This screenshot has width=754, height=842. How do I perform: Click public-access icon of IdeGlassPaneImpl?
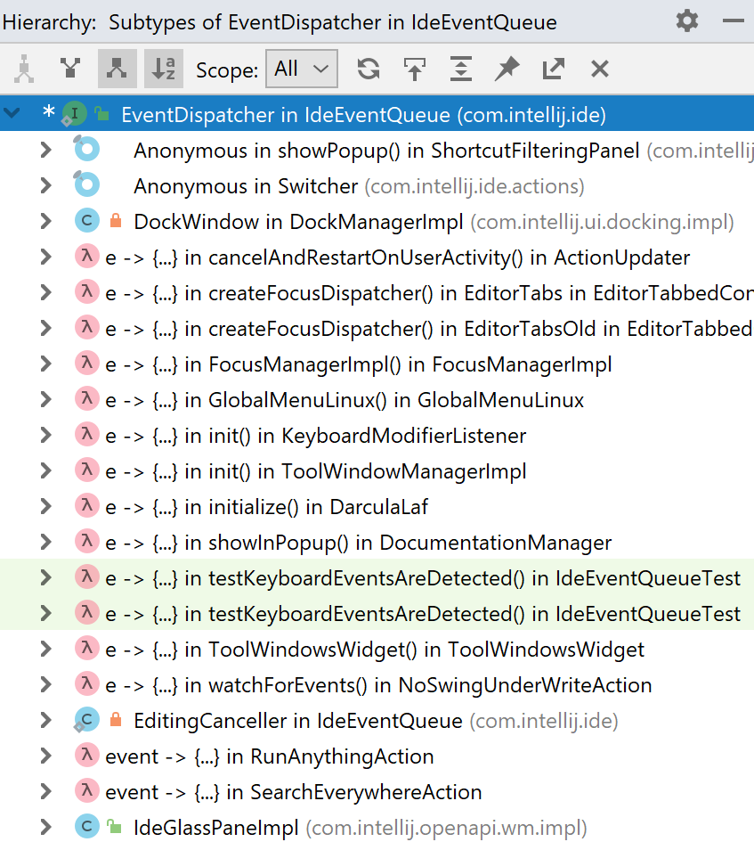pos(114,827)
